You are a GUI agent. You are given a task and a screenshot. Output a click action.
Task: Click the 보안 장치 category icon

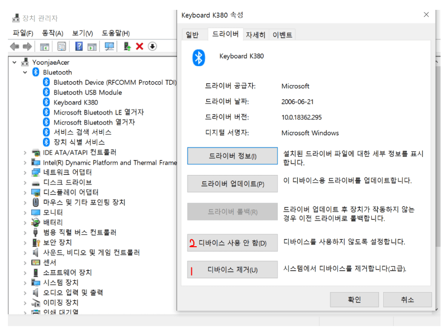36,242
